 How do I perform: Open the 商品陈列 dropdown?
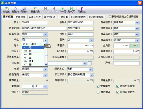pyautogui.click(x=45, y=75)
